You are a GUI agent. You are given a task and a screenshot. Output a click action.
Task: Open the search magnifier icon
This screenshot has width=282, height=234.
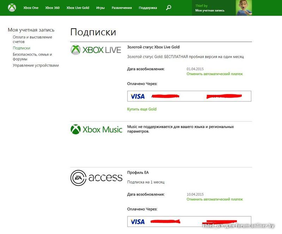(168, 7)
